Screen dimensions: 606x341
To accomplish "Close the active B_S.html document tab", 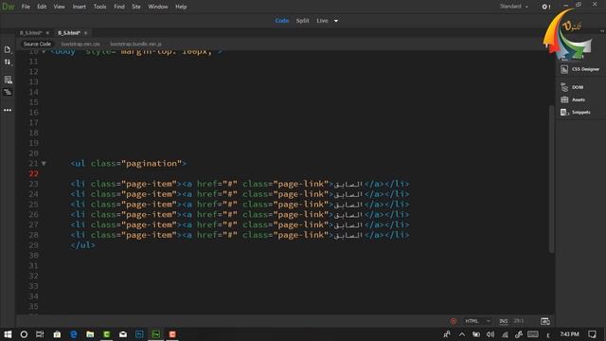I will tap(85, 33).
